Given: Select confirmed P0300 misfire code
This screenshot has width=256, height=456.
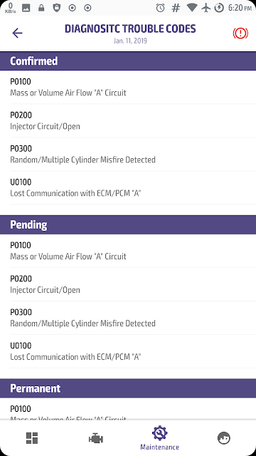Looking at the screenshot, I should 128,154.
